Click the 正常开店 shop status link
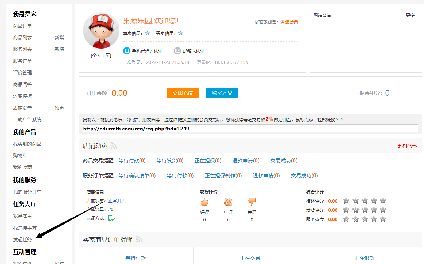The width and height of the screenshot is (424, 264). tap(117, 201)
